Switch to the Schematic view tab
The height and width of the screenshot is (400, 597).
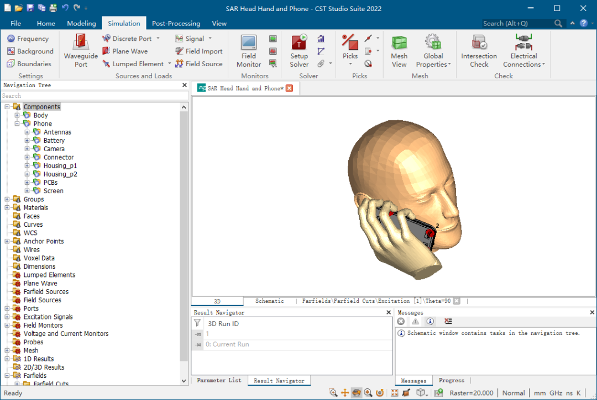[x=269, y=301]
